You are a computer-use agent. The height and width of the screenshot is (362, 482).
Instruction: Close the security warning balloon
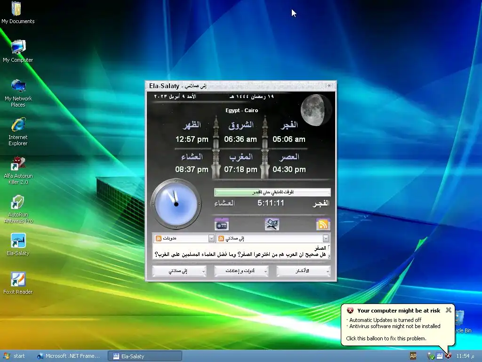pos(449,310)
